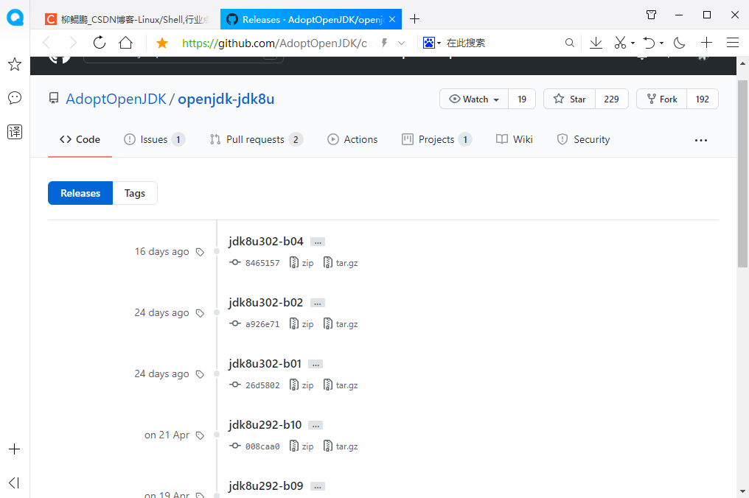Click the browser logo icon in the sidebar
Screen dimensions: 749x498
pos(15,18)
